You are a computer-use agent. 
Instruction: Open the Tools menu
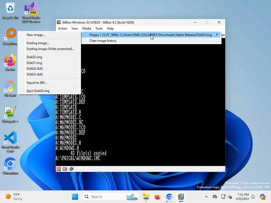point(99,29)
